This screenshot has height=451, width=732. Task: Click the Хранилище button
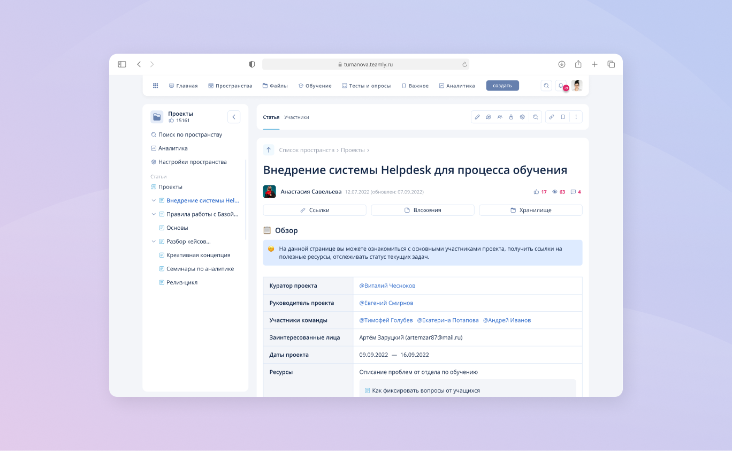[531, 211]
